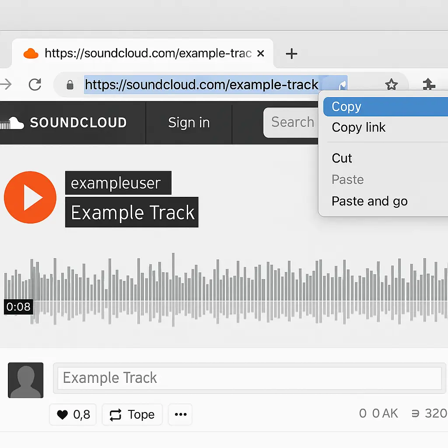Screen dimensions: 448x448
Task: Reload the current page
Action: [35, 84]
